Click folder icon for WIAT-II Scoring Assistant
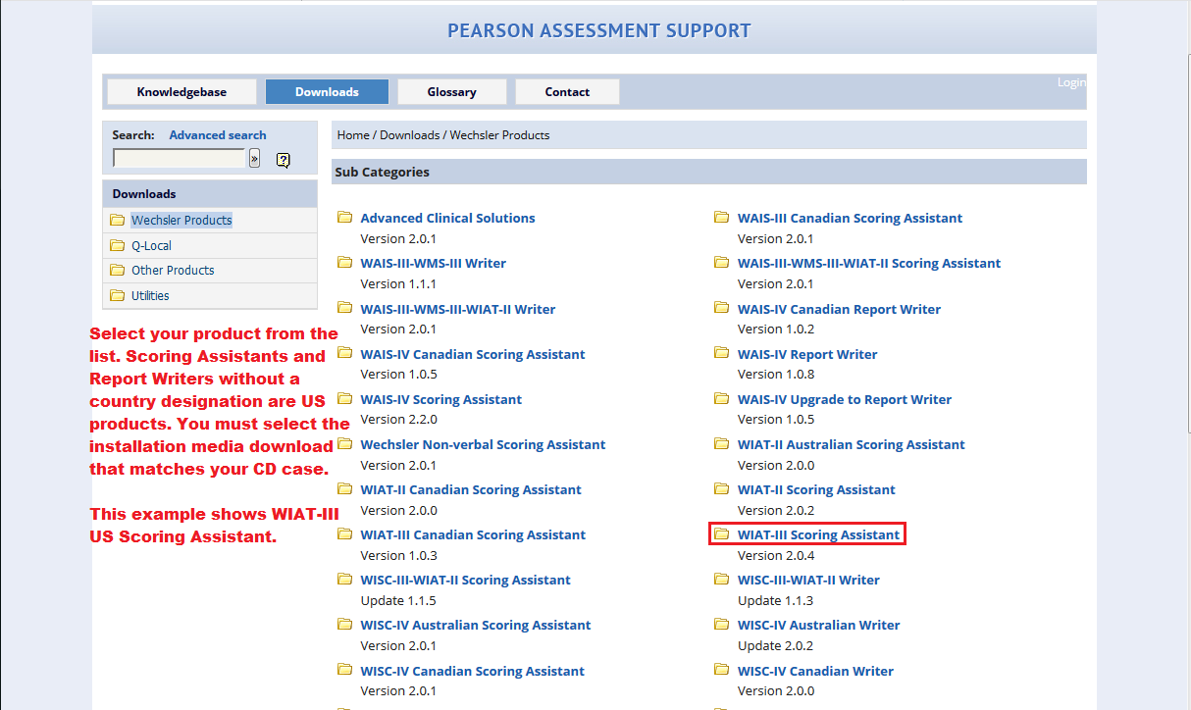The image size is (1191, 710). coord(722,489)
